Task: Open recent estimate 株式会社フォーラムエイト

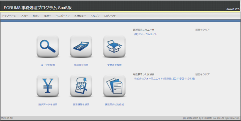Action: click(x=165, y=79)
